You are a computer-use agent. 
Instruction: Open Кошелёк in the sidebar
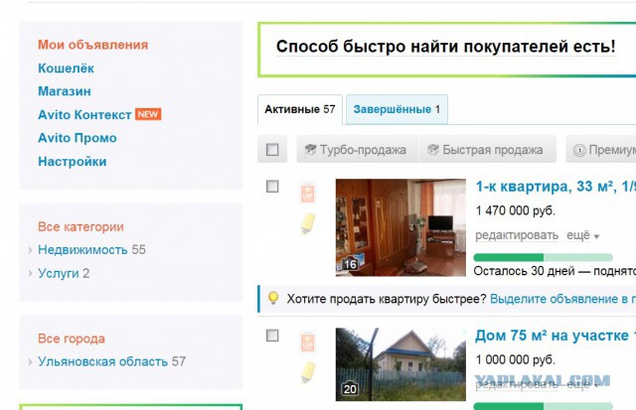click(x=66, y=68)
